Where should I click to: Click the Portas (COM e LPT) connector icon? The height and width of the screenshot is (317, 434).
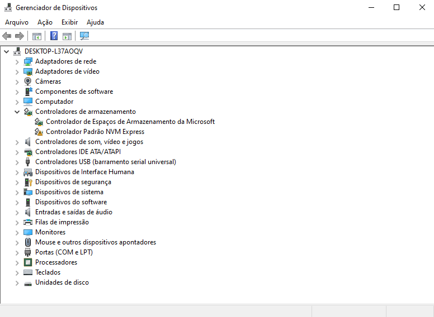[x=27, y=252]
